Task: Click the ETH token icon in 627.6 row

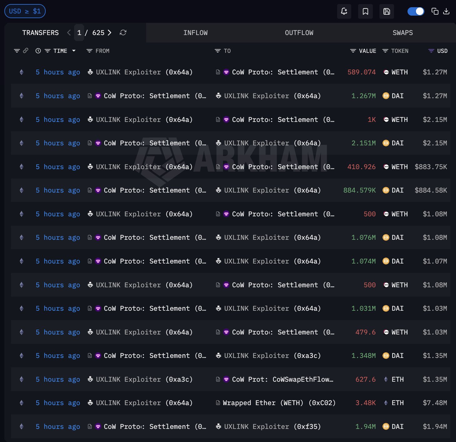Action: click(x=386, y=379)
